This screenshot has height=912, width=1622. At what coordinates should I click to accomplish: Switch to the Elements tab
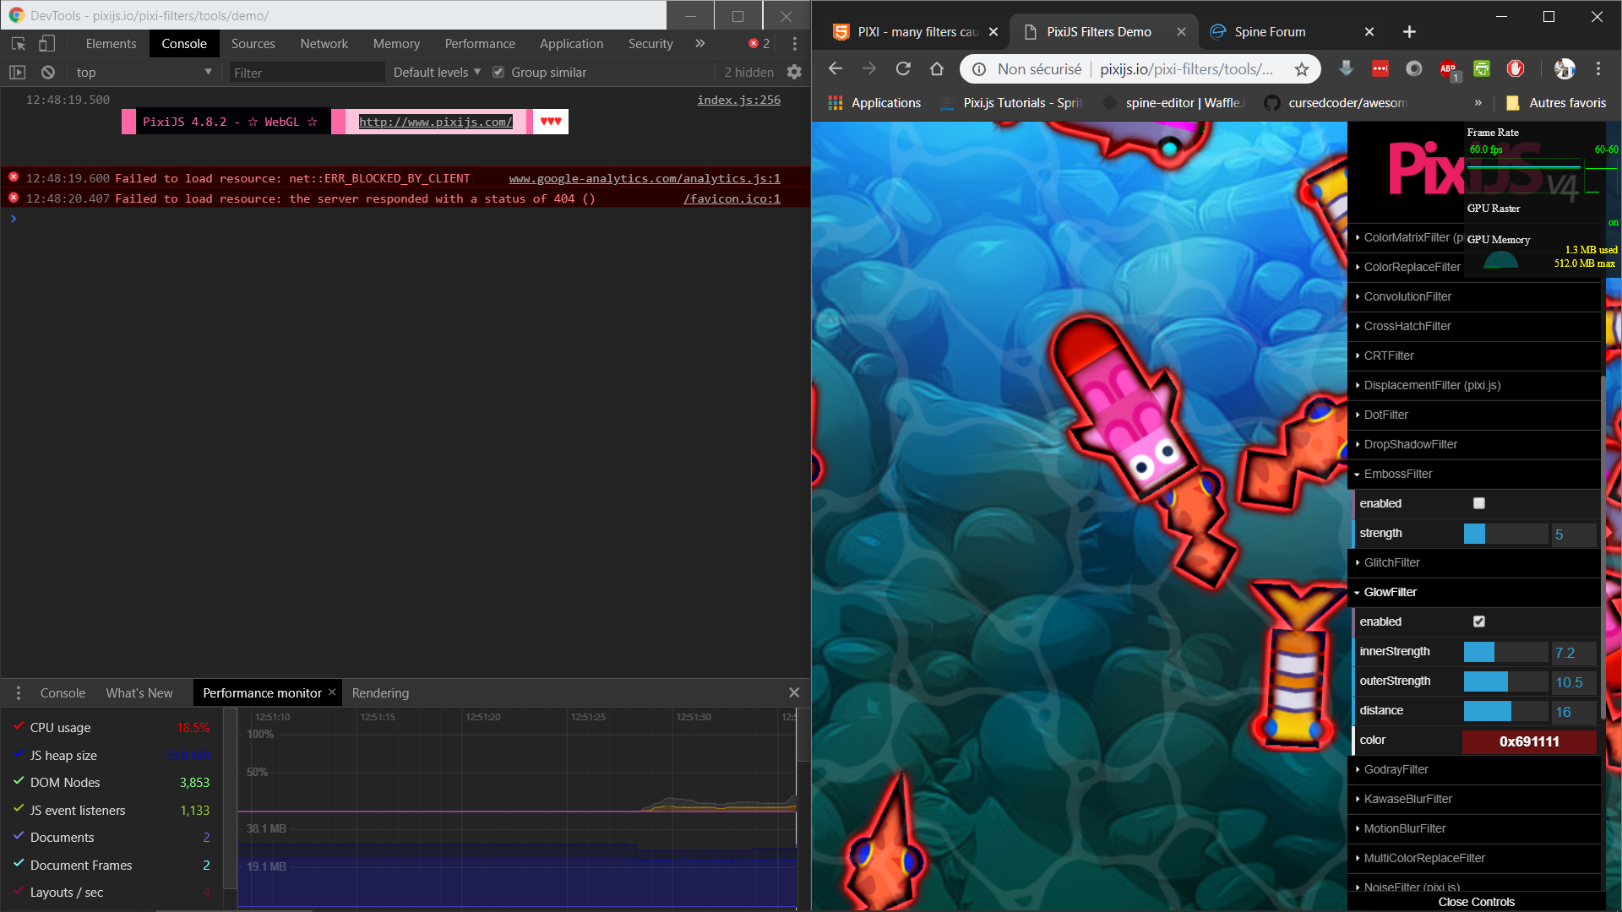pyautogui.click(x=111, y=44)
